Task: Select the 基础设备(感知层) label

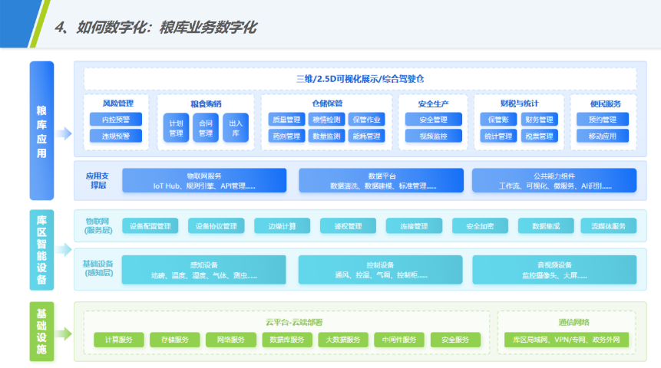Action: point(97,268)
